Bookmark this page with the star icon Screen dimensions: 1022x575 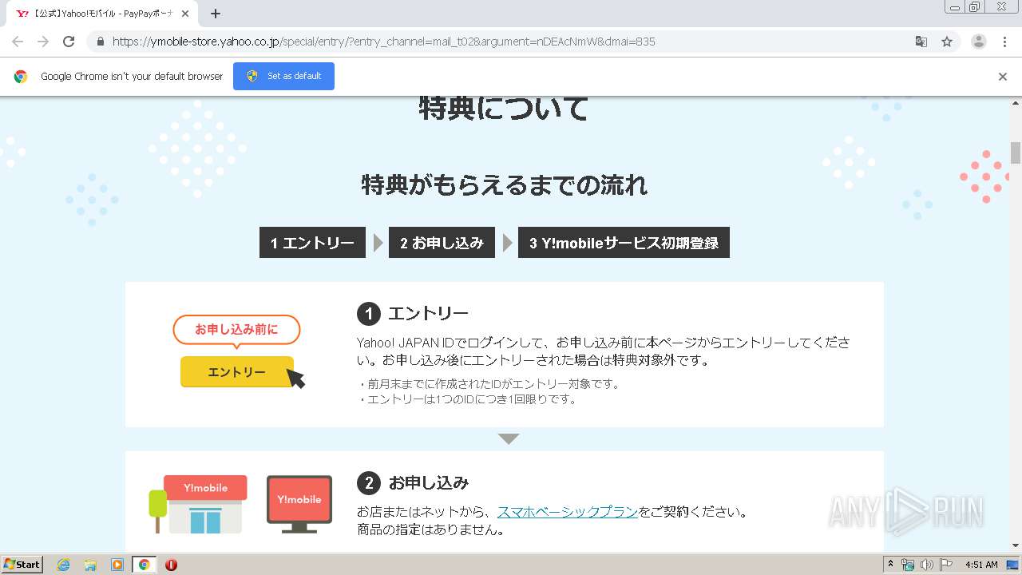click(x=947, y=42)
